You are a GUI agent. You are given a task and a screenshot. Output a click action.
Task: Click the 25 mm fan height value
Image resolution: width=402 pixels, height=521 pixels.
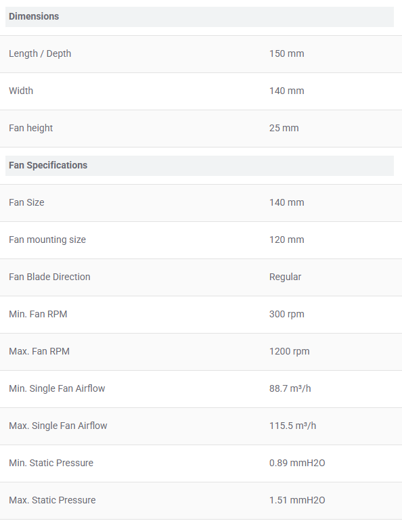pyautogui.click(x=284, y=128)
